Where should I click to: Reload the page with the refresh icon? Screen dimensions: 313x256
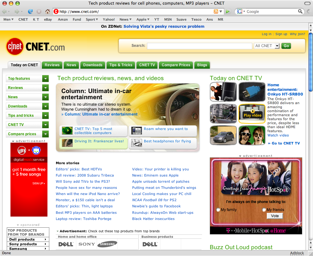pyautogui.click(x=30, y=12)
